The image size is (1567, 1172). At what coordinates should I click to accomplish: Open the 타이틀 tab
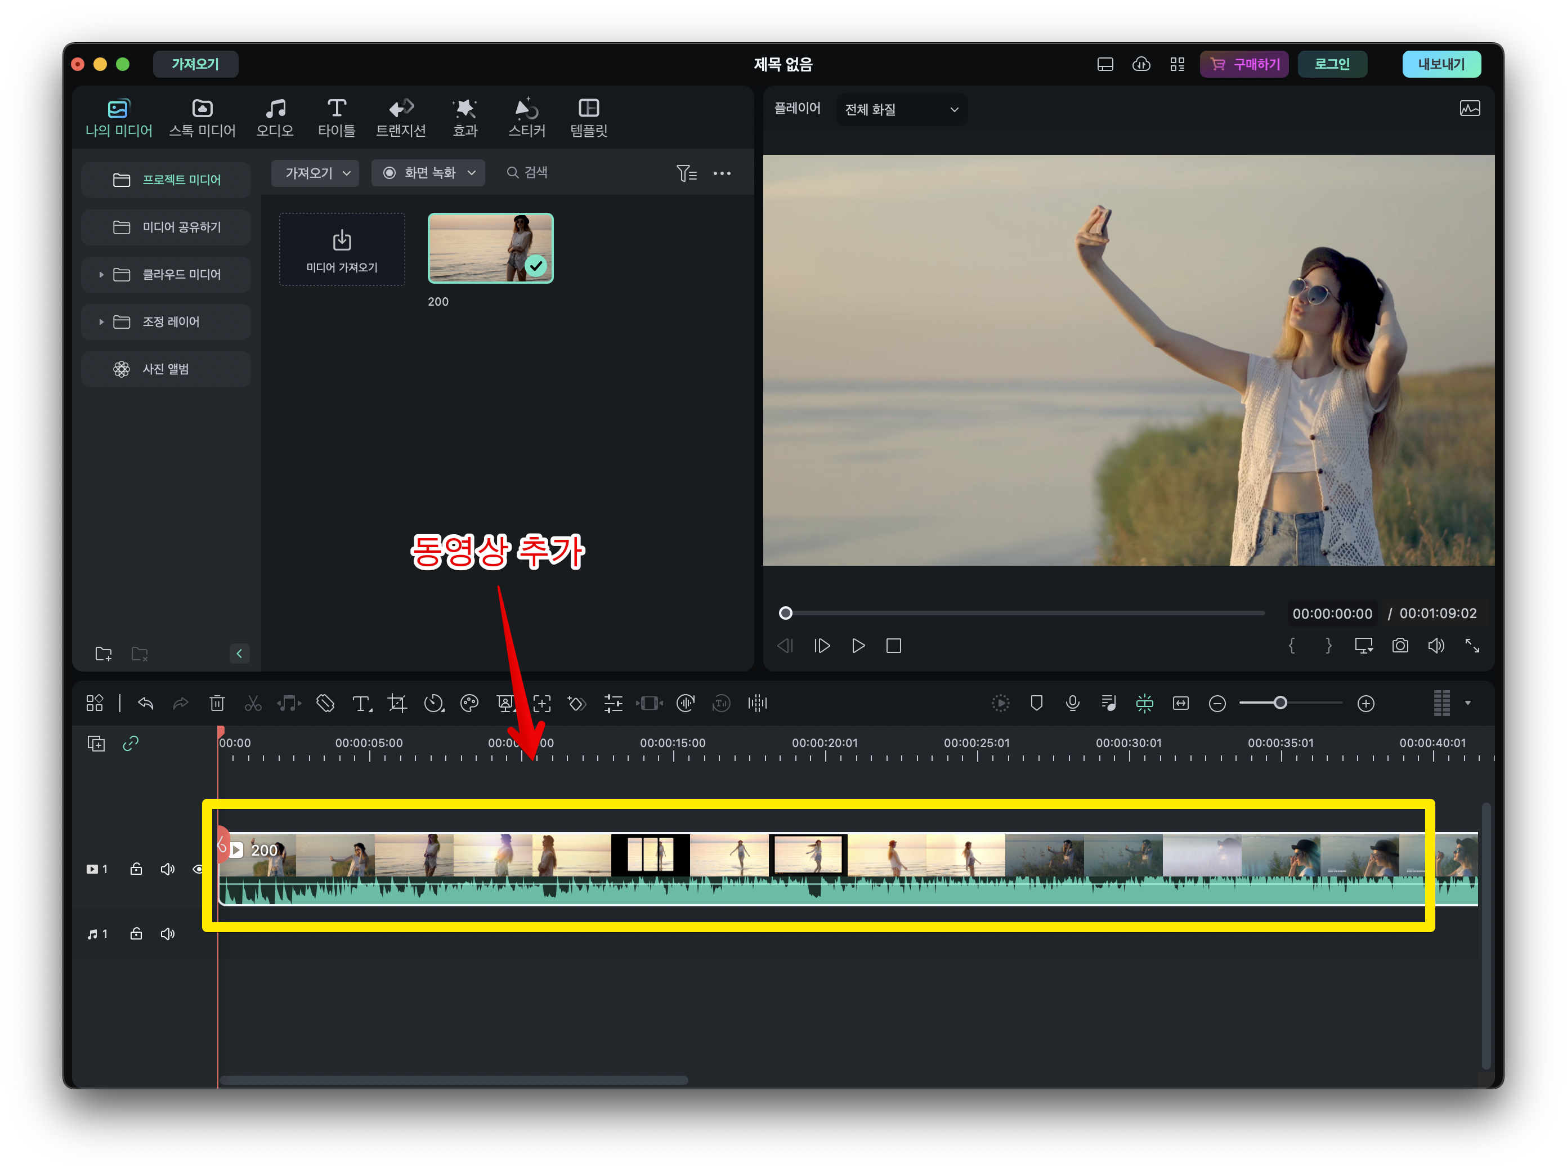coord(337,118)
